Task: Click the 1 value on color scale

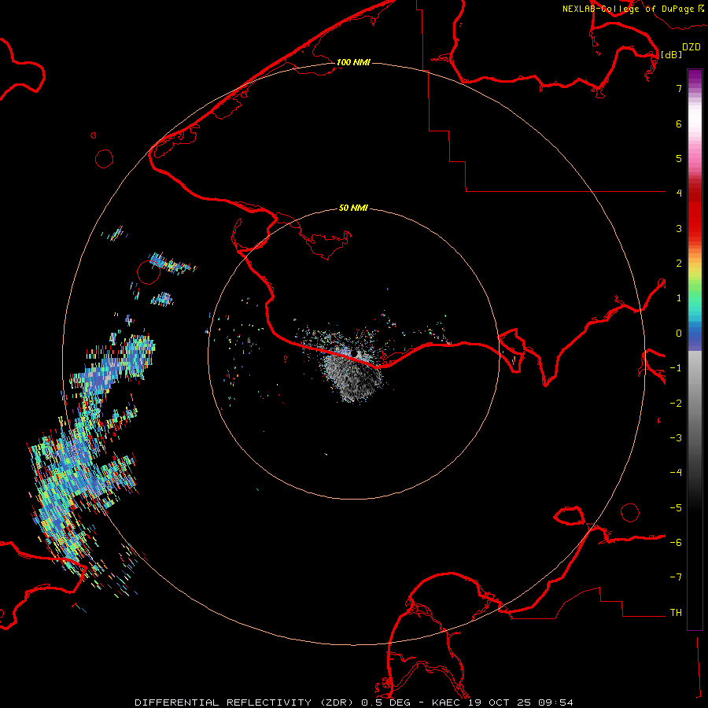Action: pos(679,298)
